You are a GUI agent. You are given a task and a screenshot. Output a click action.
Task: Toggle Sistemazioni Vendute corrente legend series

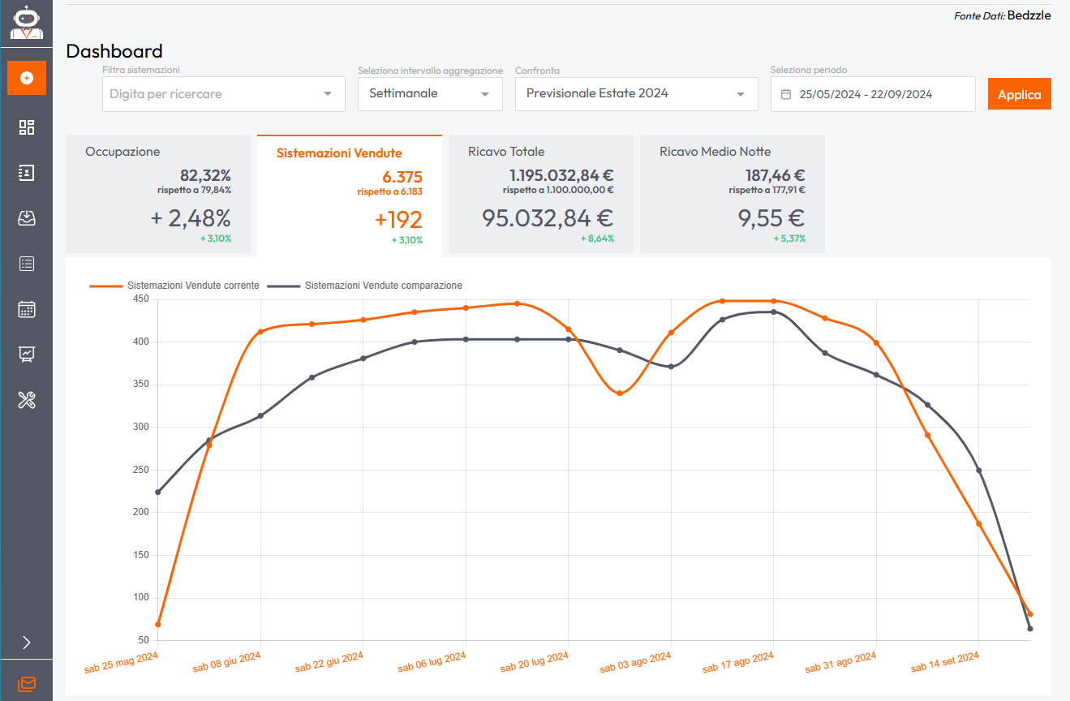click(x=174, y=286)
